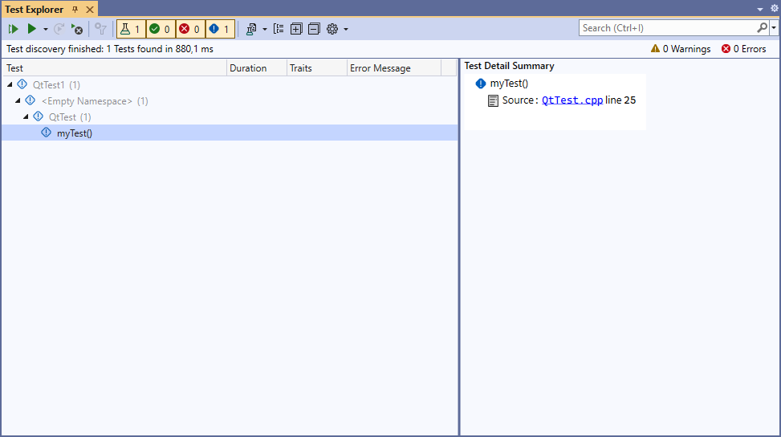This screenshot has width=781, height=437.
Task: Toggle the total tests flask filter
Action: pyautogui.click(x=131, y=29)
